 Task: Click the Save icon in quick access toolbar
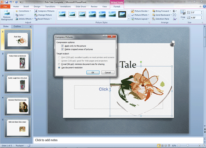7,2
